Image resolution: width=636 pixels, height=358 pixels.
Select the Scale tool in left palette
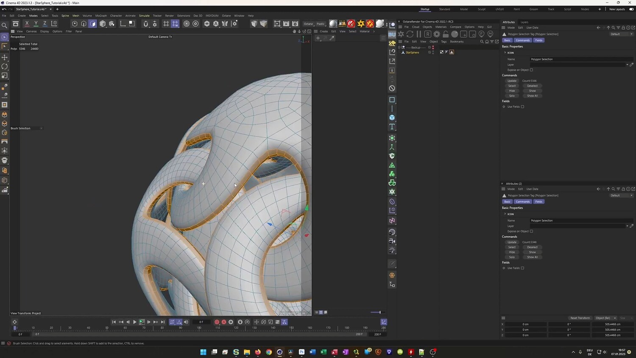(5, 76)
